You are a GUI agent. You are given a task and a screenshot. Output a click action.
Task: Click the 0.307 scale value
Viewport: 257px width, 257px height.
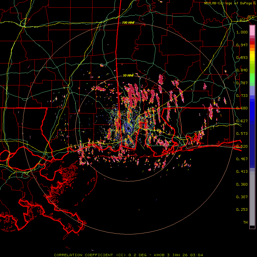pyautogui.click(x=242, y=197)
